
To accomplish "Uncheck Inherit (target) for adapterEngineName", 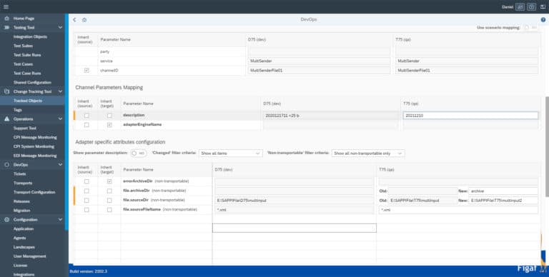I will 109,124.
